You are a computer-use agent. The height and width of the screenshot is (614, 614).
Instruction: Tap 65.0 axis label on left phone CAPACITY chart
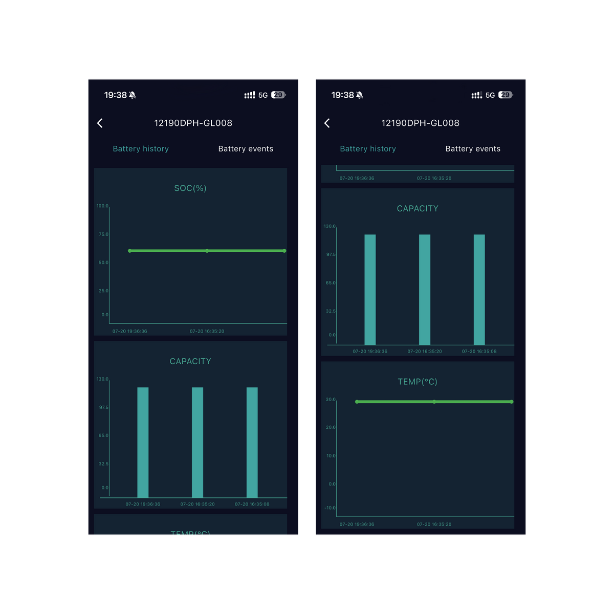[x=104, y=435]
